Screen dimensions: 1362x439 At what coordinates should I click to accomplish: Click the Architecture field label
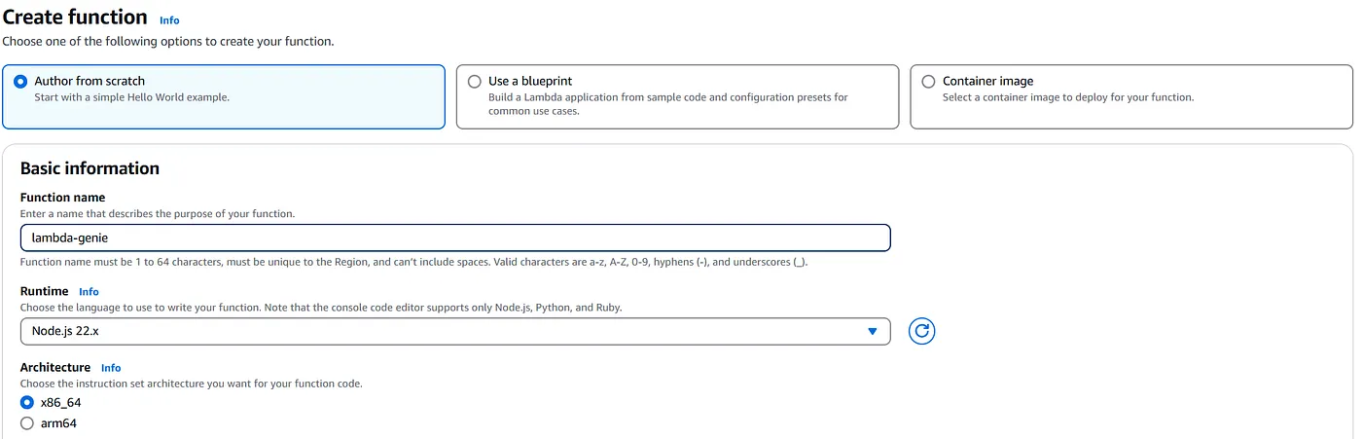55,367
